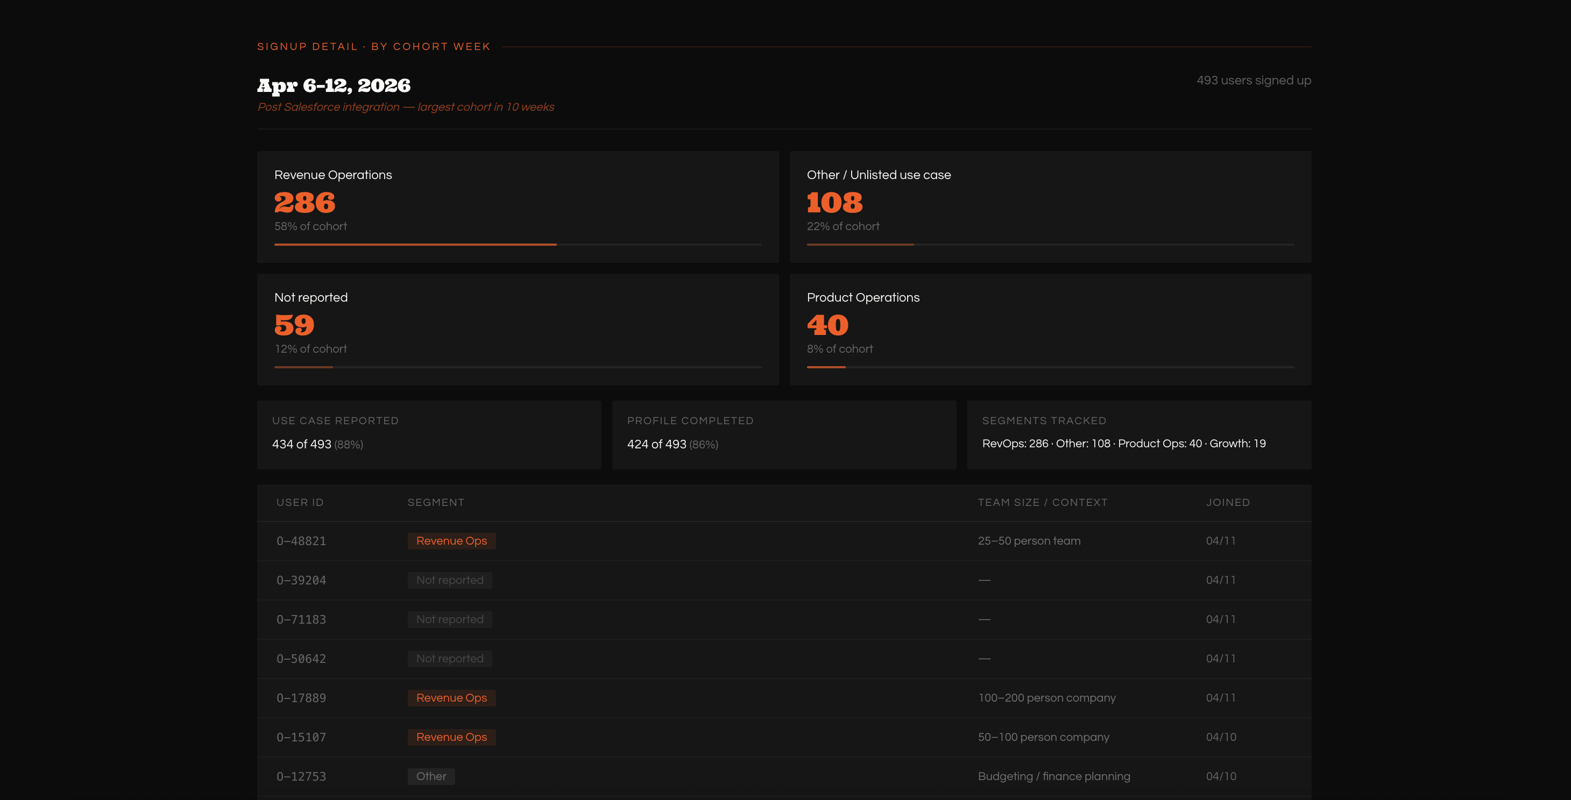Image resolution: width=1571 pixels, height=800 pixels.
Task: Click Revenue Ops tag for user 0-15107
Action: coord(452,737)
